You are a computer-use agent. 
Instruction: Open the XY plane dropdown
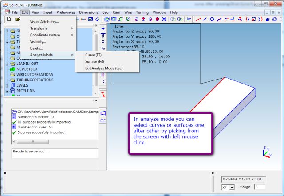(232, 188)
